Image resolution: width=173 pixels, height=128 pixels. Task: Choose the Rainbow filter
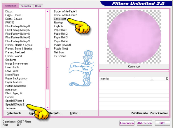(59, 52)
